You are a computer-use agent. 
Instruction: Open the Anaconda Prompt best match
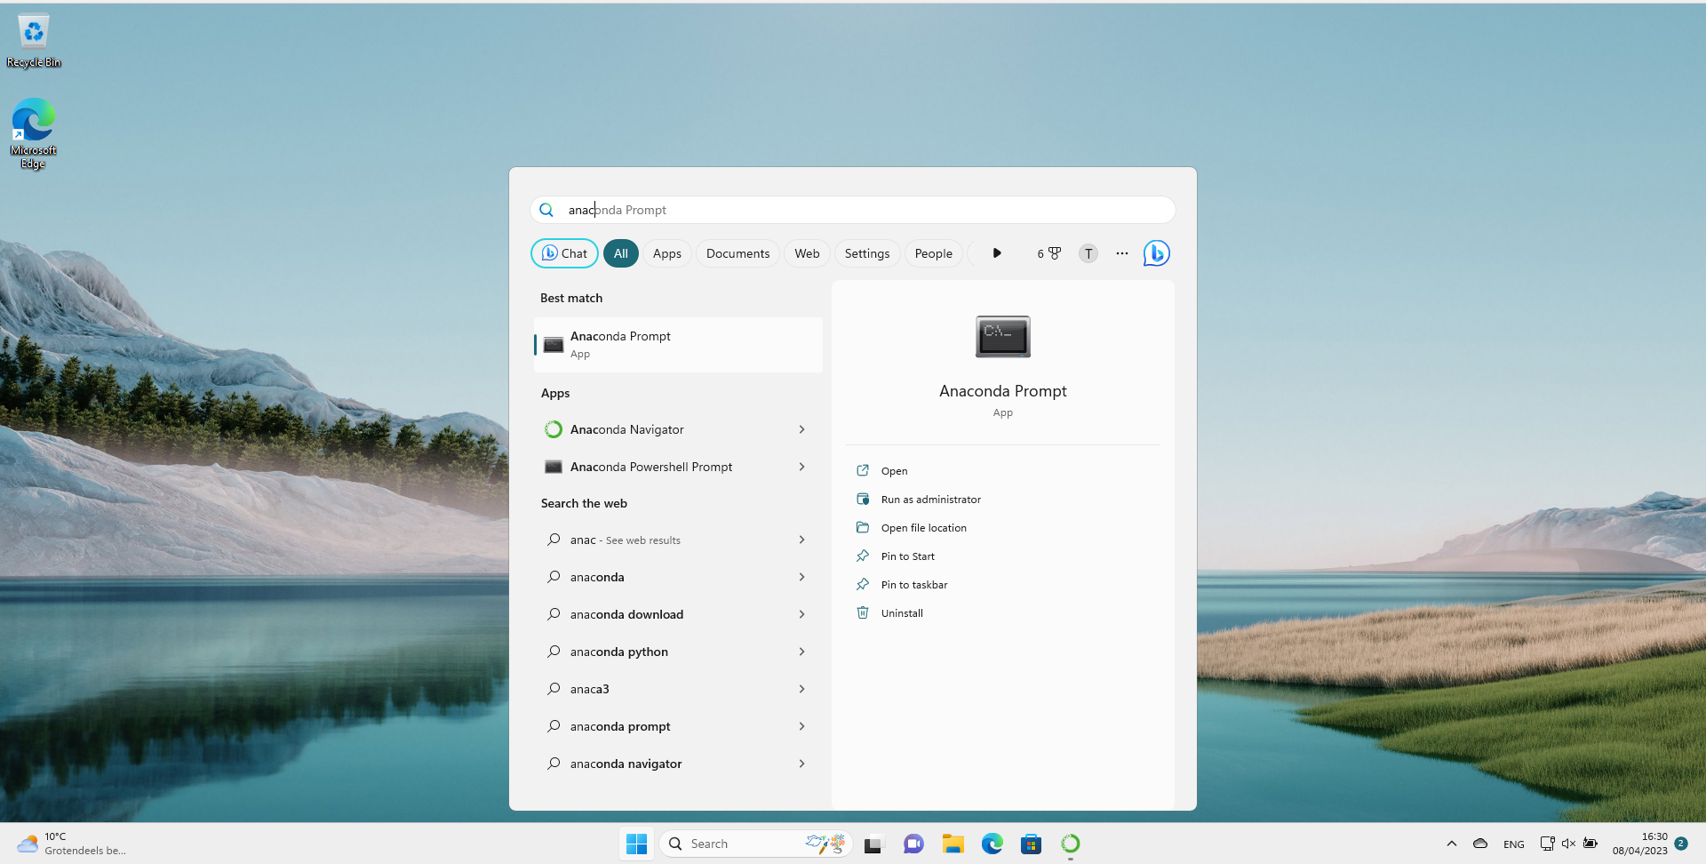coord(678,345)
